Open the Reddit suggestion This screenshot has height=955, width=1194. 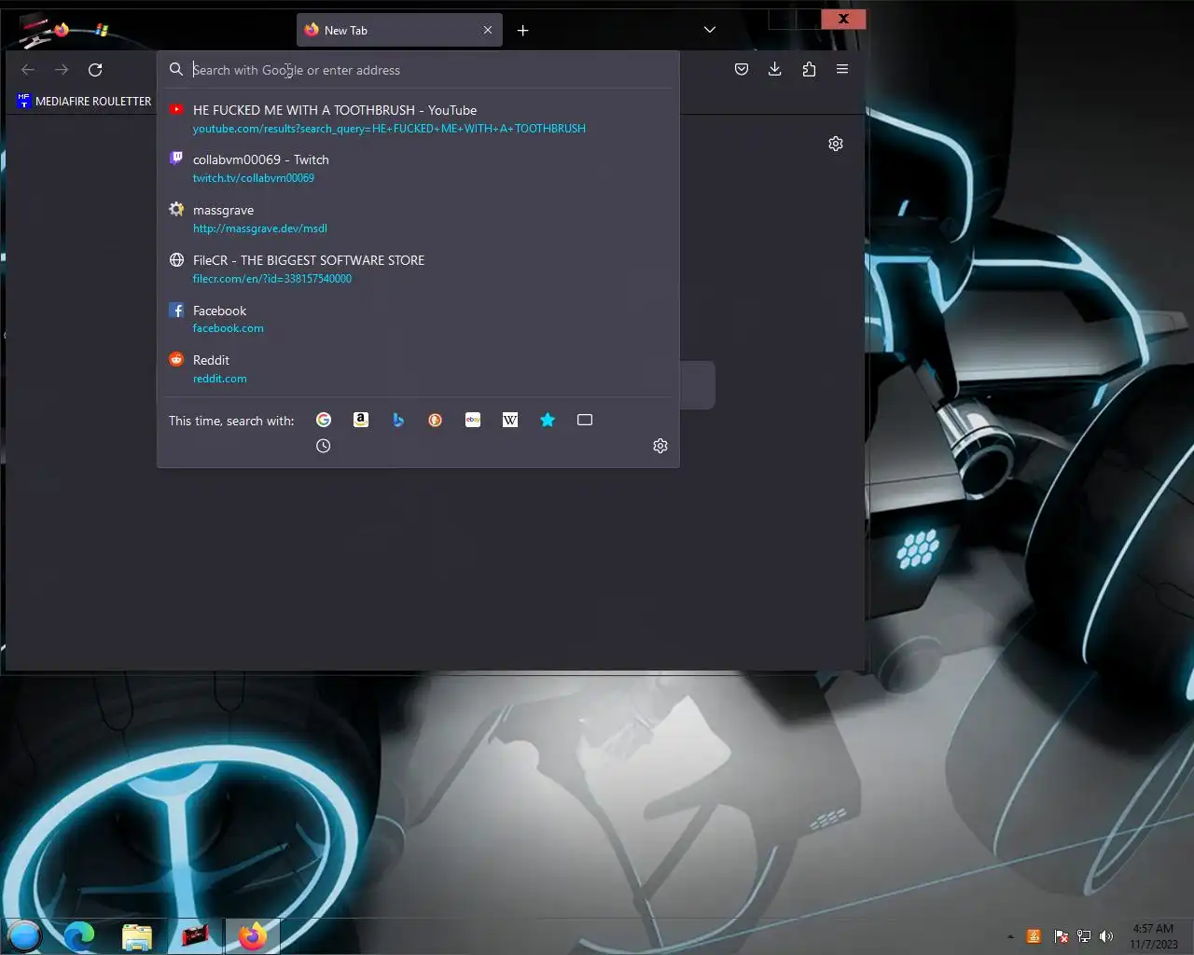tap(418, 369)
